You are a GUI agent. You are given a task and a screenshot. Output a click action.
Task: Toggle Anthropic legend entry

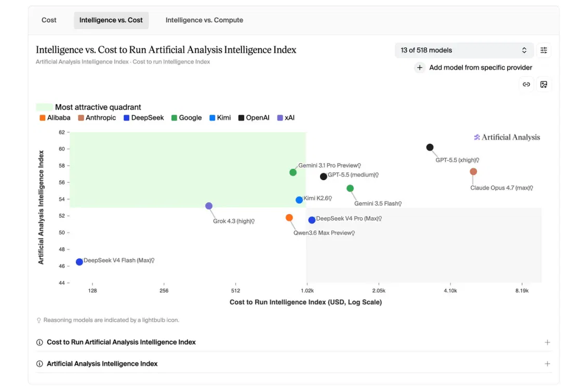97,118
